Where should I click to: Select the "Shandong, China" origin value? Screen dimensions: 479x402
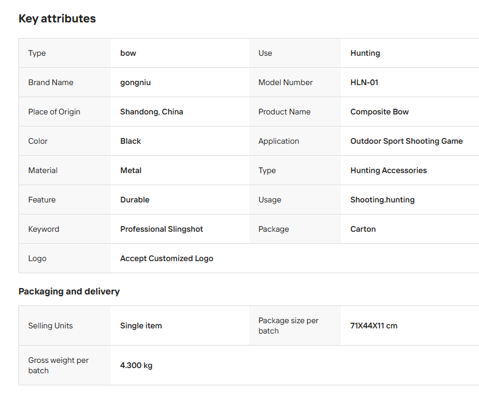[151, 112]
